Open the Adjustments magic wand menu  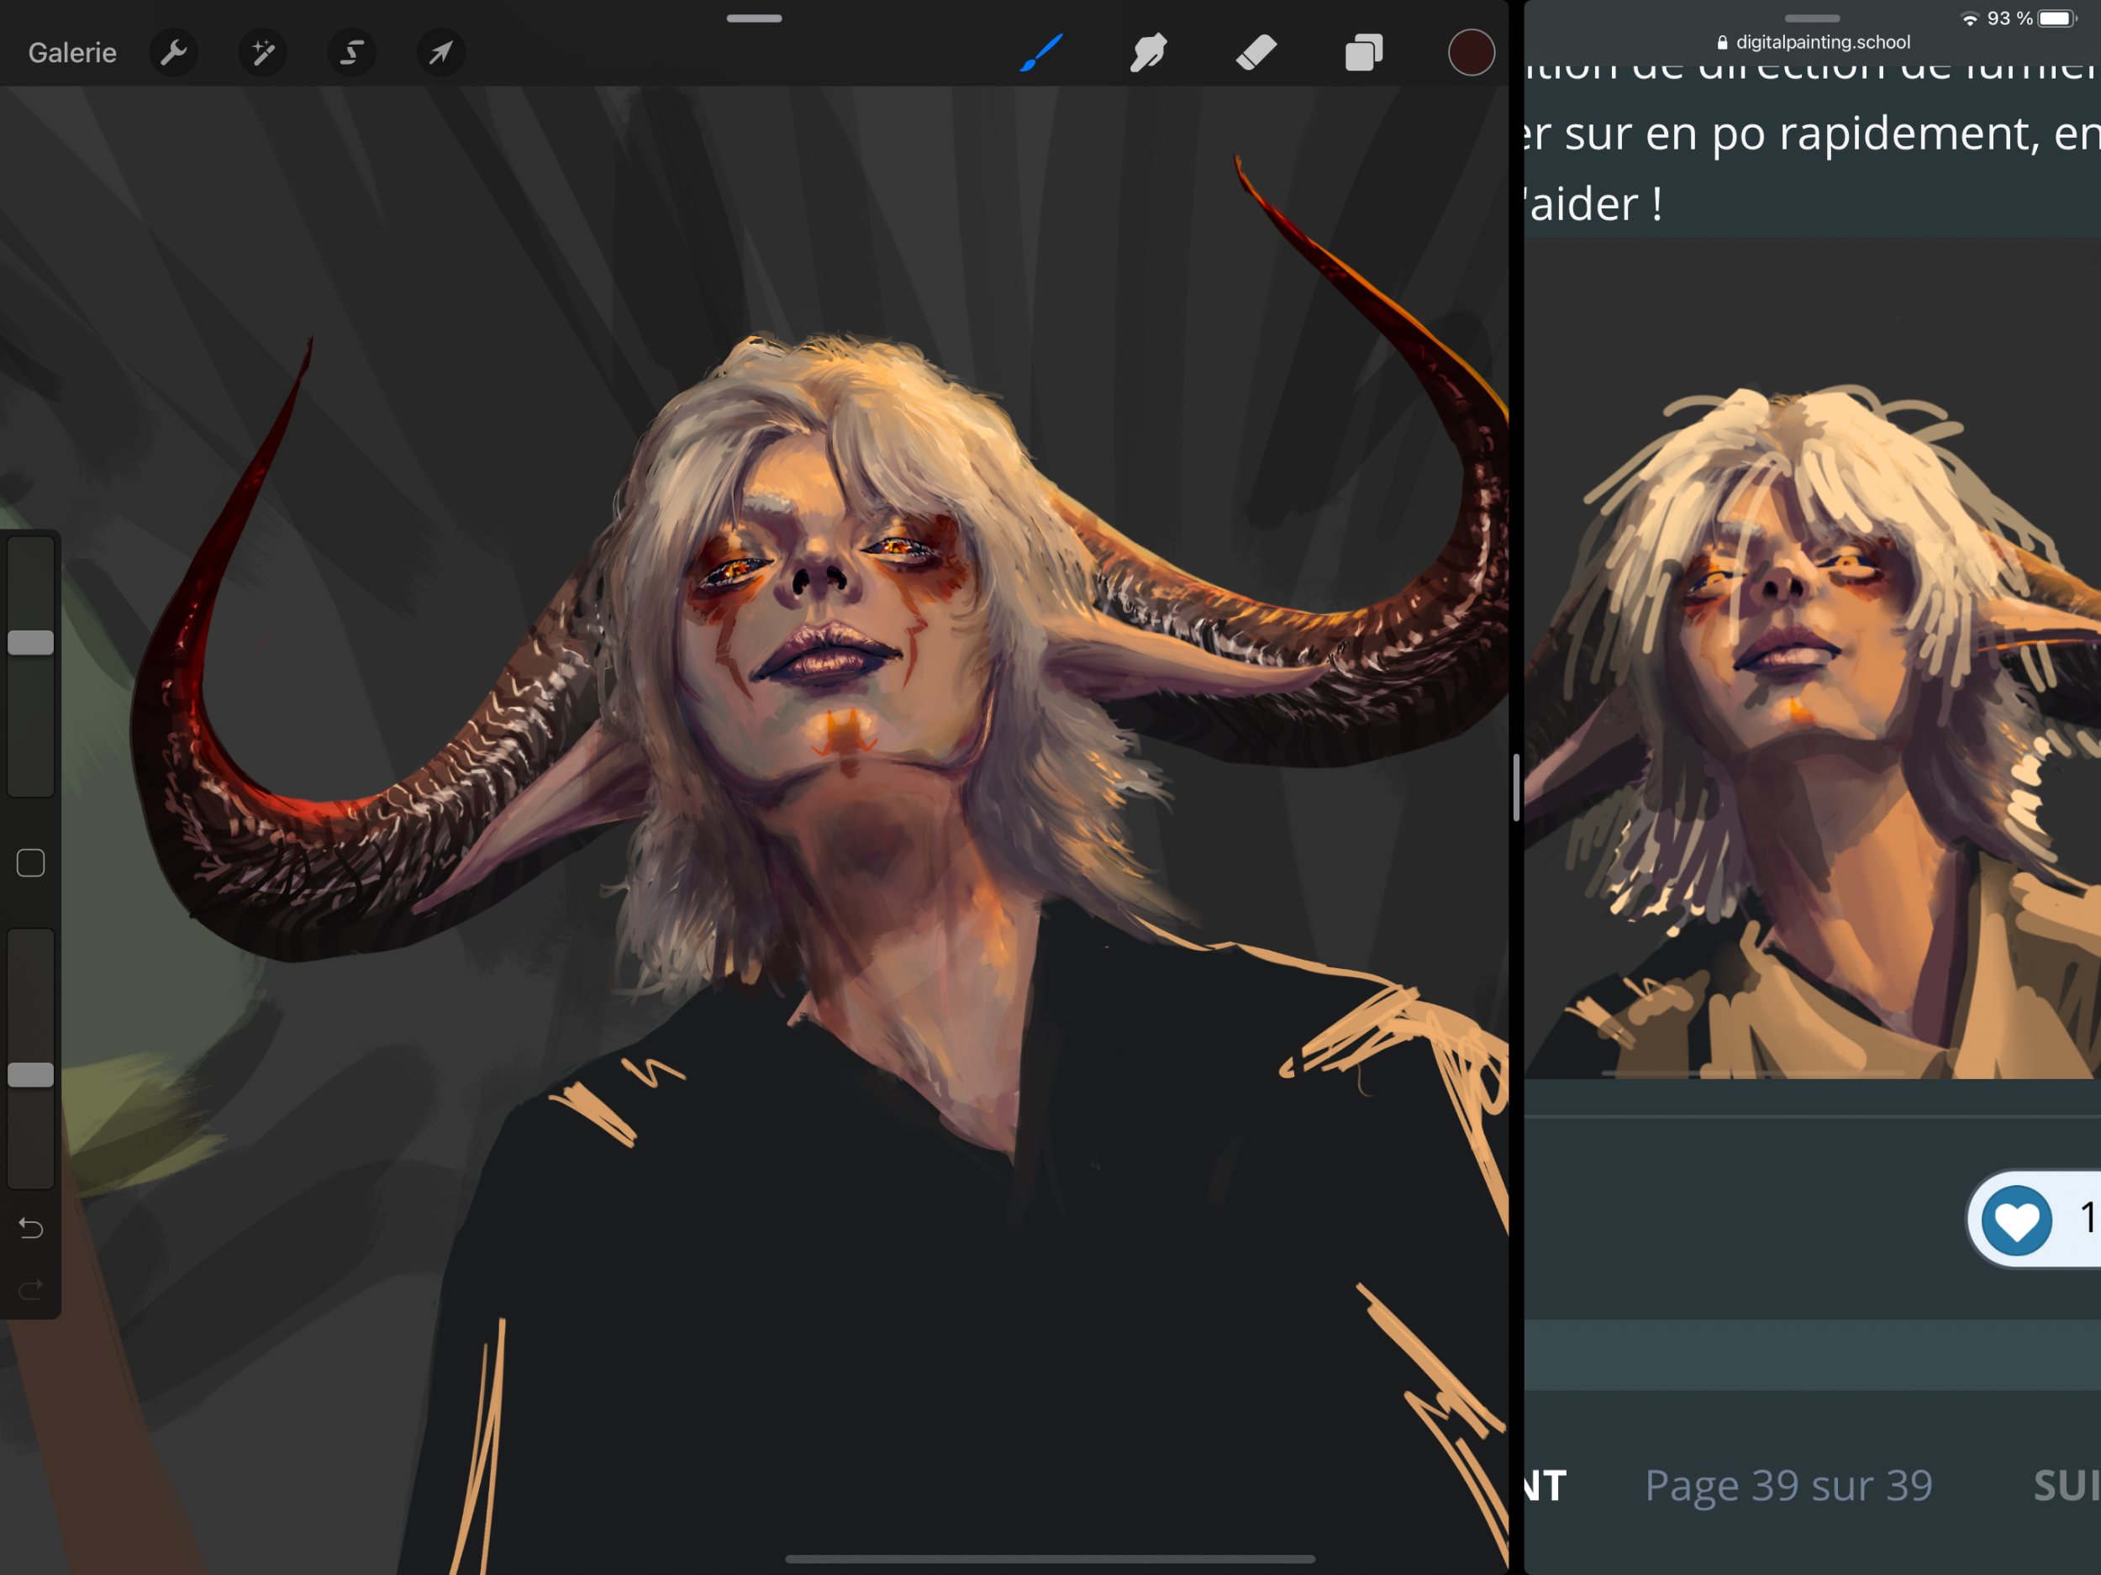click(x=263, y=52)
